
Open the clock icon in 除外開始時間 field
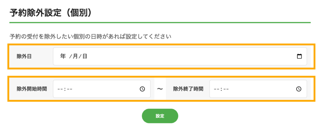[x=142, y=89]
